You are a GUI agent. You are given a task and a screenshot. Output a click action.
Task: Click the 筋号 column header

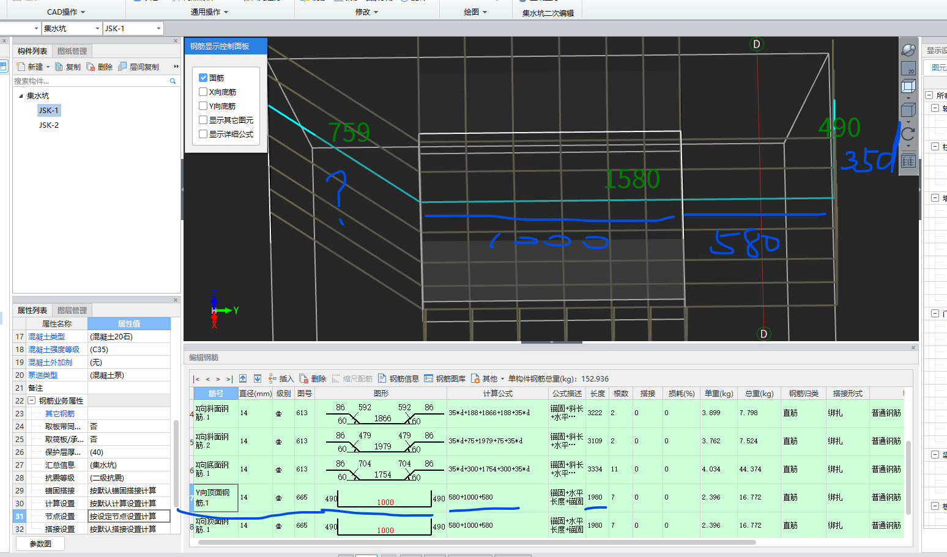[x=216, y=394]
